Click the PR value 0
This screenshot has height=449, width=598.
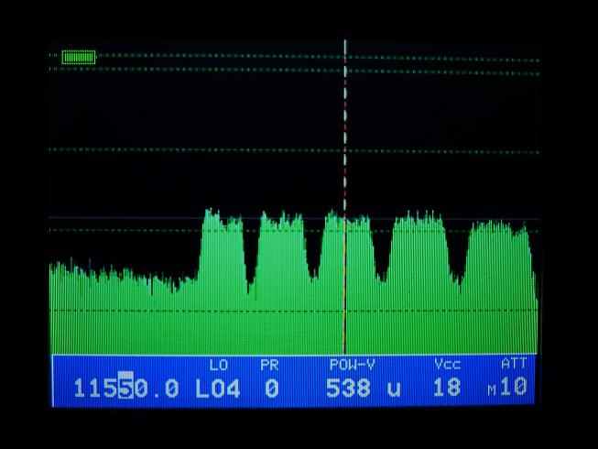point(271,389)
